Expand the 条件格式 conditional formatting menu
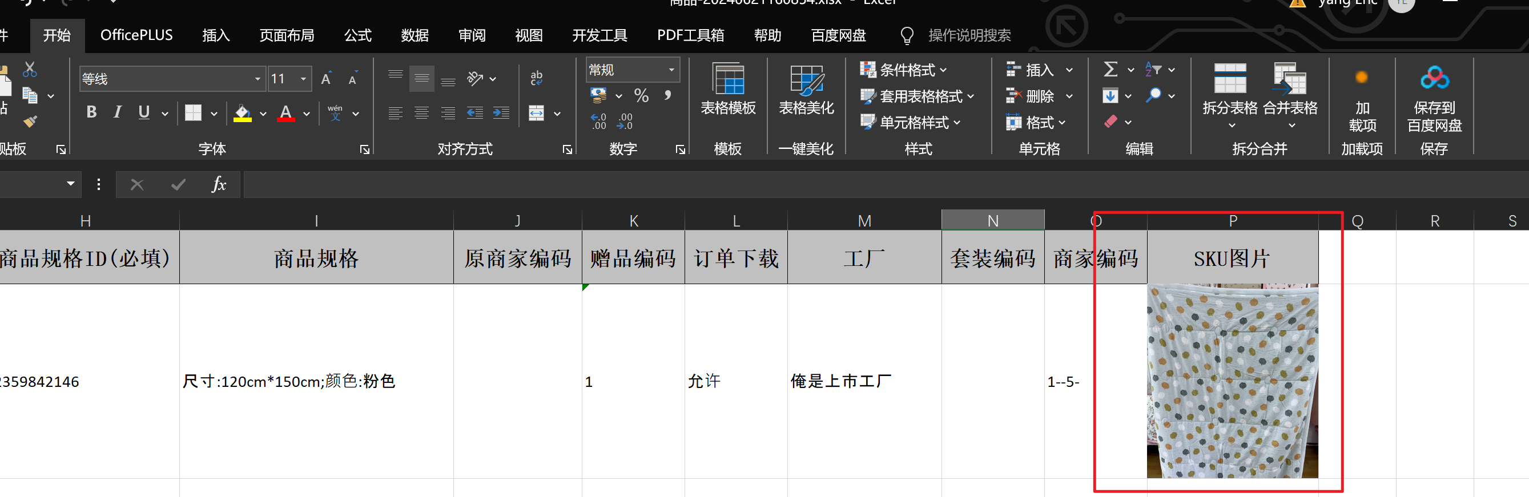The width and height of the screenshot is (1529, 497). point(903,70)
